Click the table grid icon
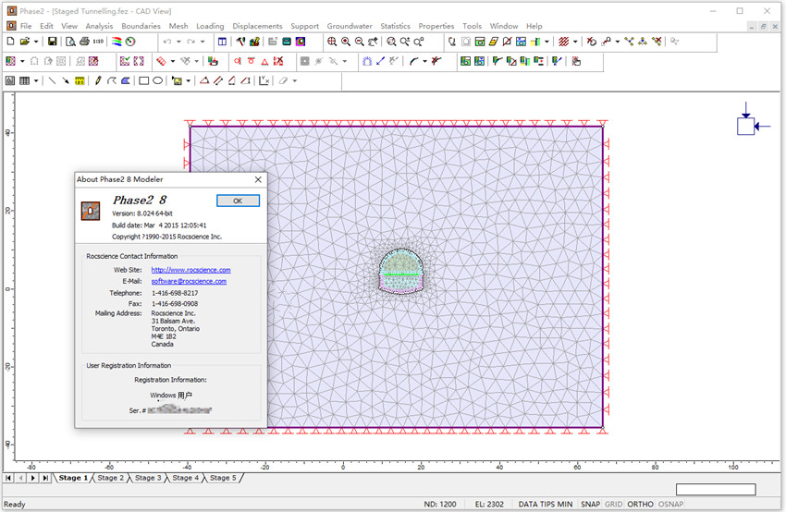Screen dimensions: 786x512 pyautogui.click(x=24, y=80)
